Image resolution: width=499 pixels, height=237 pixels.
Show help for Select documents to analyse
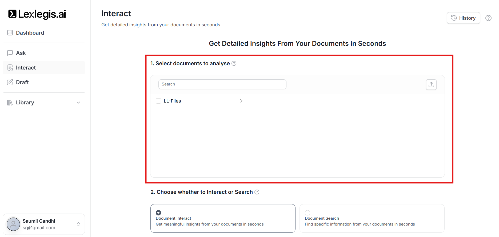tap(234, 63)
